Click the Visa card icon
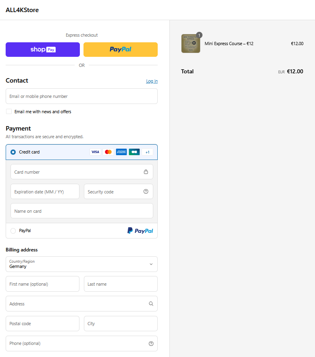The height and width of the screenshot is (357, 315). tap(95, 152)
